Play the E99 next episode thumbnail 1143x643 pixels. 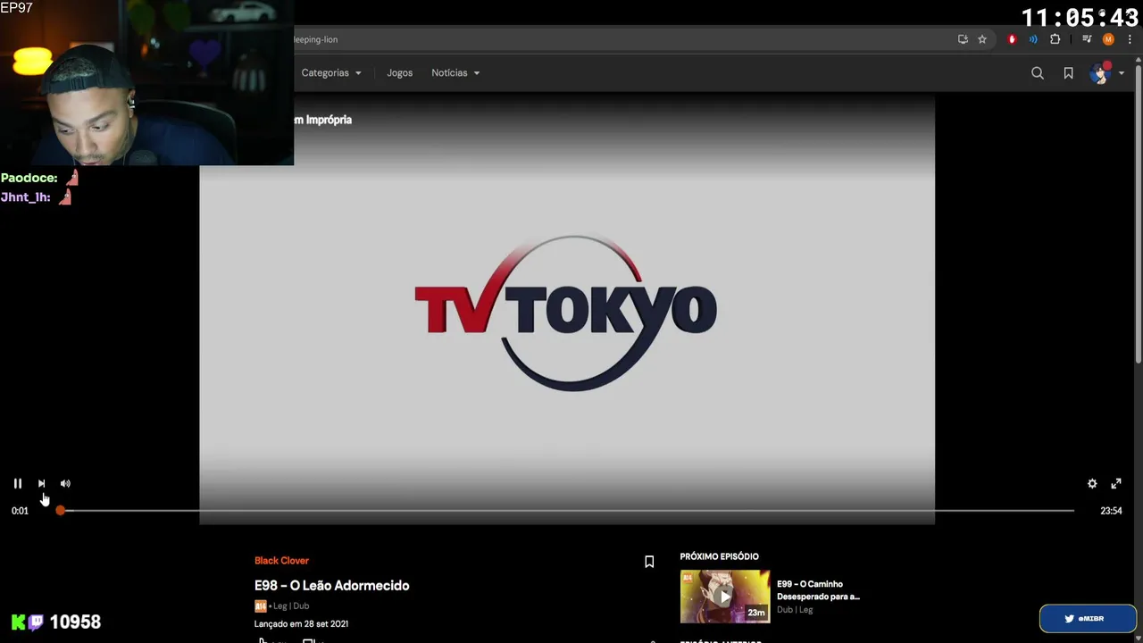724,596
